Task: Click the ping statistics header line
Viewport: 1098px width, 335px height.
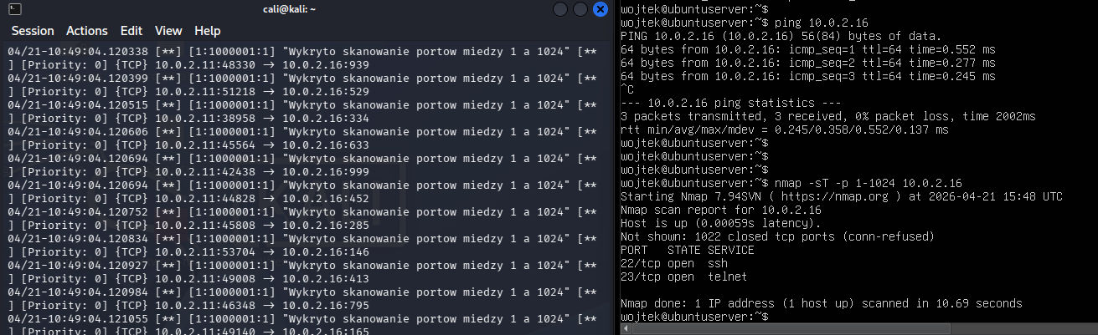Action: pos(729,103)
